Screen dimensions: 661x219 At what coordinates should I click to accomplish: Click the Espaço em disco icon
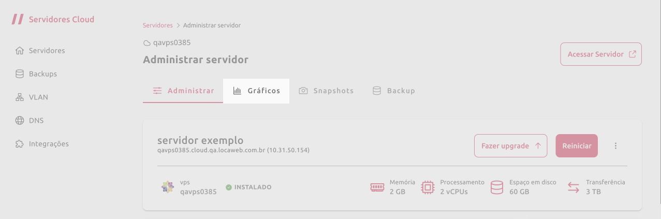497,187
